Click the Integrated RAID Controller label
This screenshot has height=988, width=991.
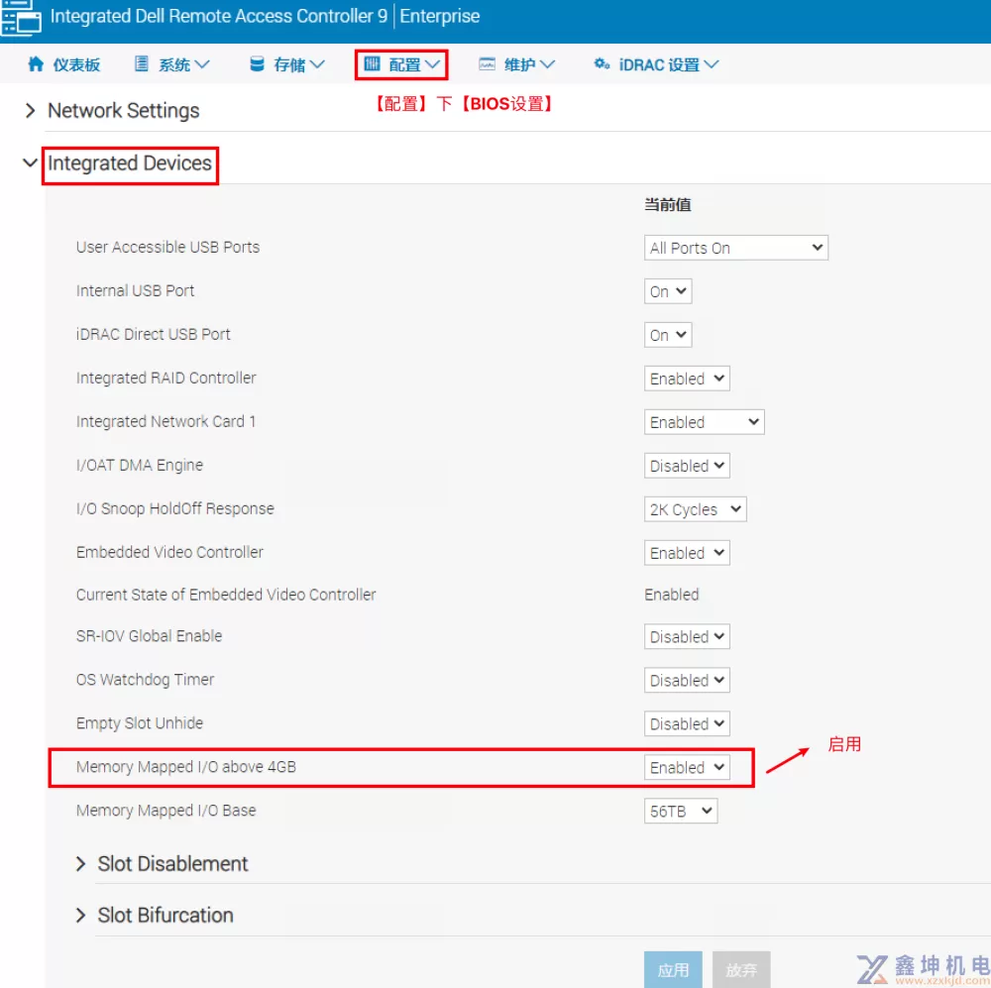[165, 378]
